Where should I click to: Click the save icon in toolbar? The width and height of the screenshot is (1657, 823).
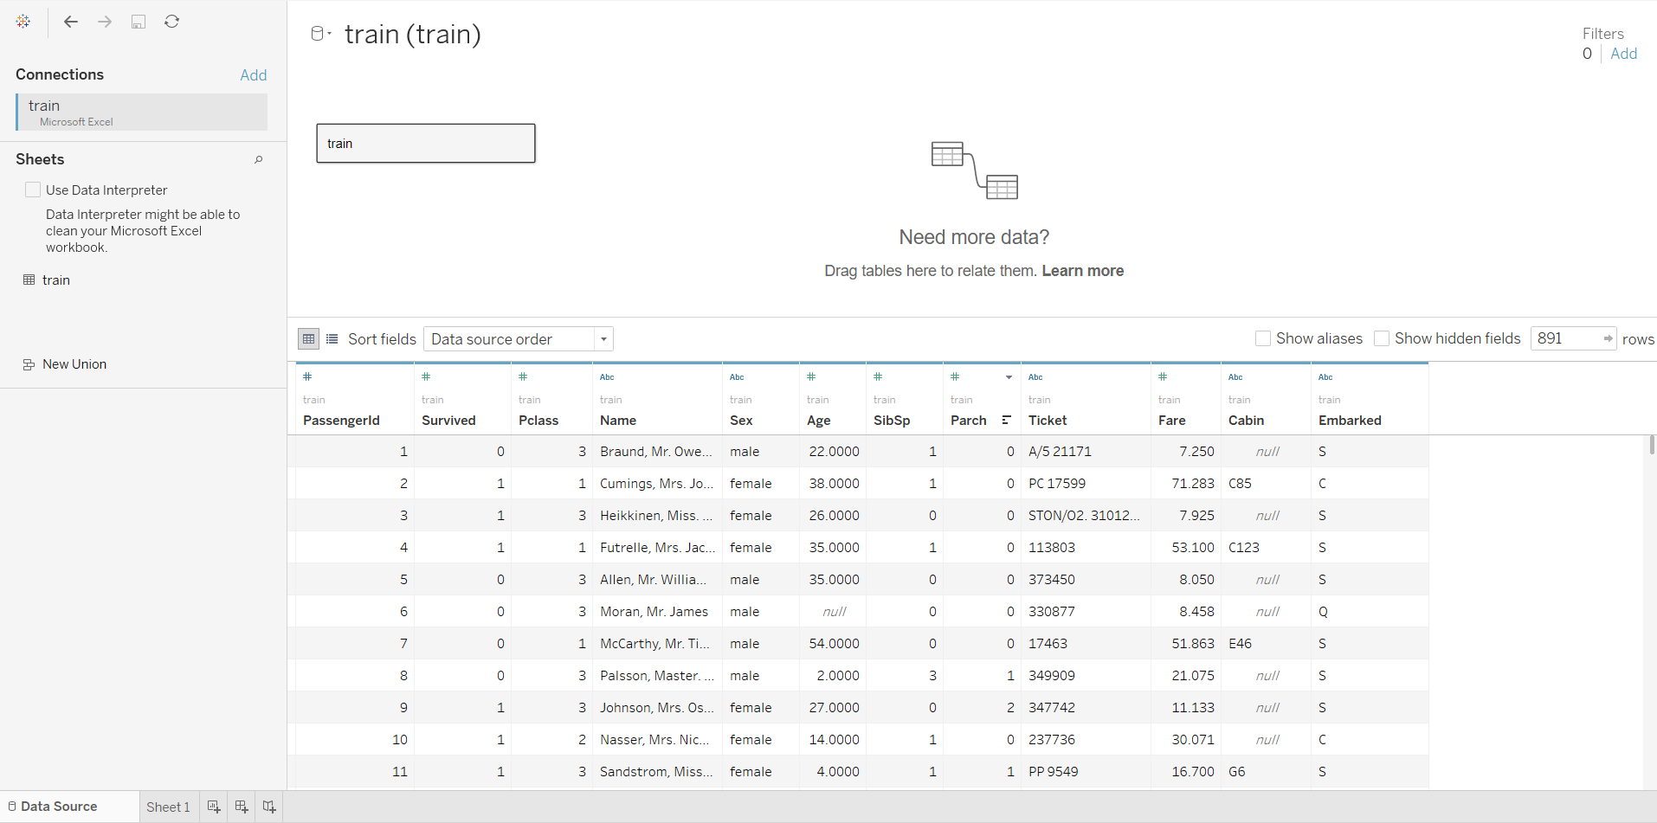[139, 22]
